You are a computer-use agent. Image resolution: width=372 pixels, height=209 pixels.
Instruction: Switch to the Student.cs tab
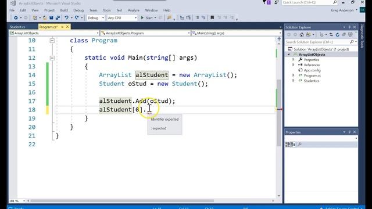[17, 27]
